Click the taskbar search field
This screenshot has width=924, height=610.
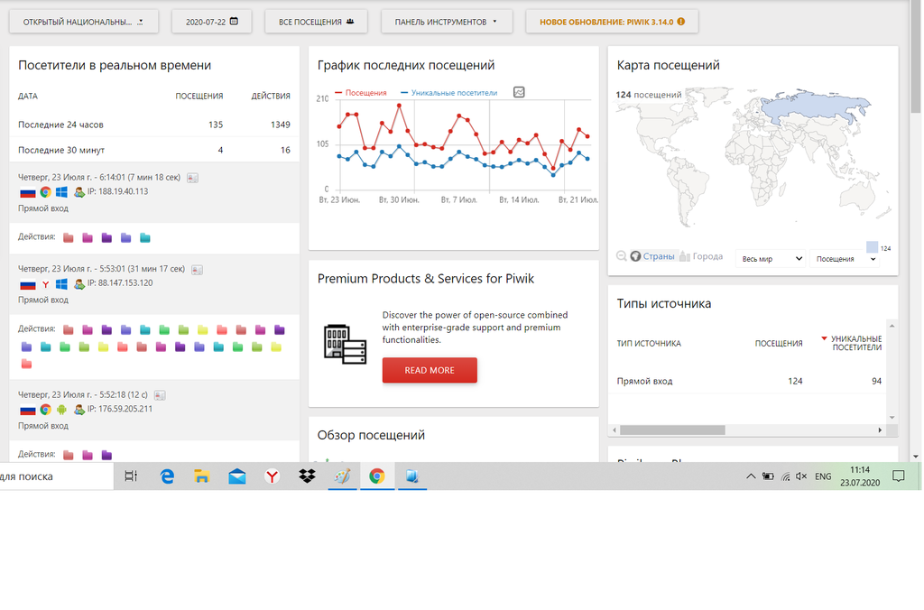coord(56,476)
